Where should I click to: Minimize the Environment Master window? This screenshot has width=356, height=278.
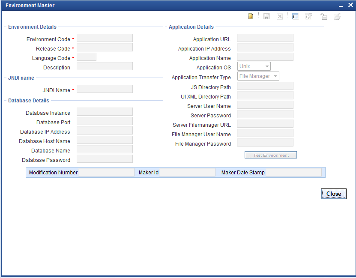tap(341, 6)
